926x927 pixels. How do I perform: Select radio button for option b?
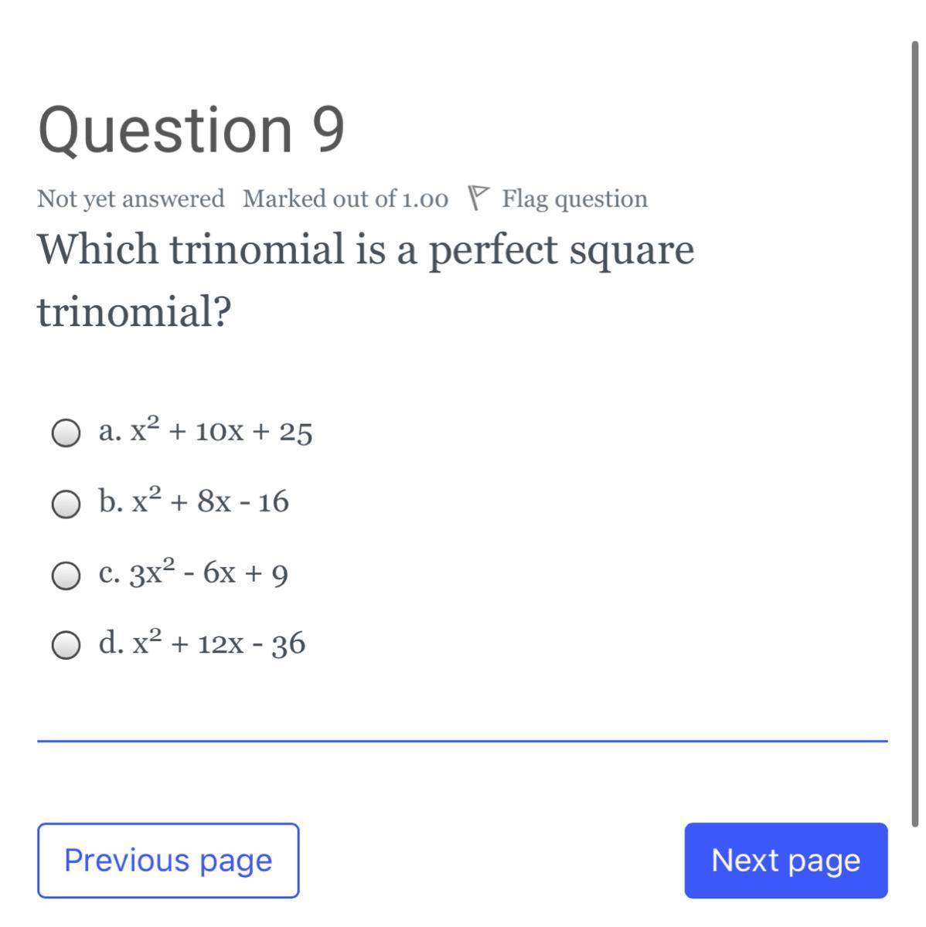pos(66,504)
